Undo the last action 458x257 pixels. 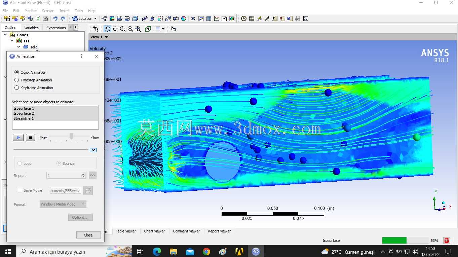(x=55, y=19)
